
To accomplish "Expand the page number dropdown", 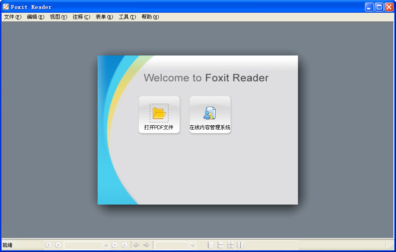I will 106,245.
